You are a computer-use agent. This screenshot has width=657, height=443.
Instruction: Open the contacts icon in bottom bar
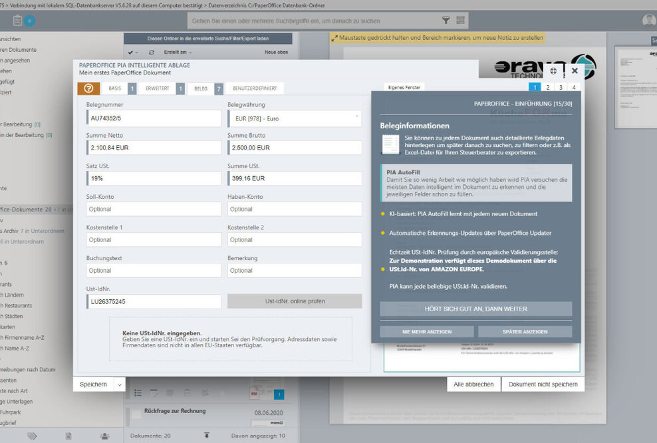(104, 436)
